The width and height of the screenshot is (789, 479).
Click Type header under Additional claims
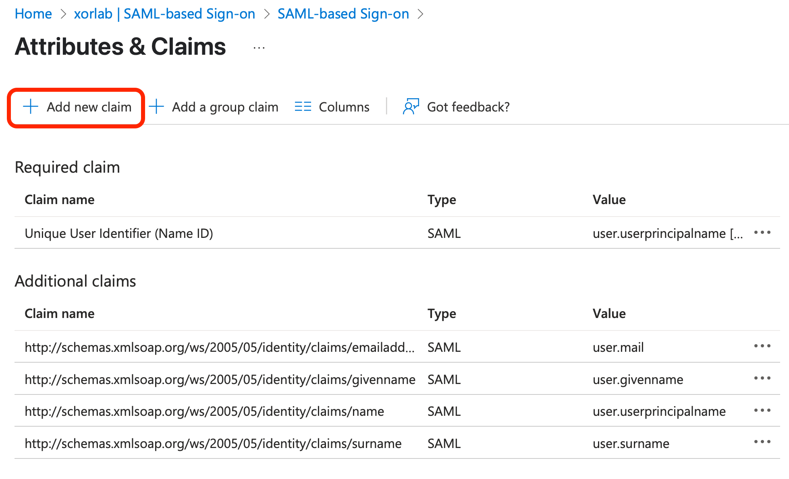(x=442, y=314)
